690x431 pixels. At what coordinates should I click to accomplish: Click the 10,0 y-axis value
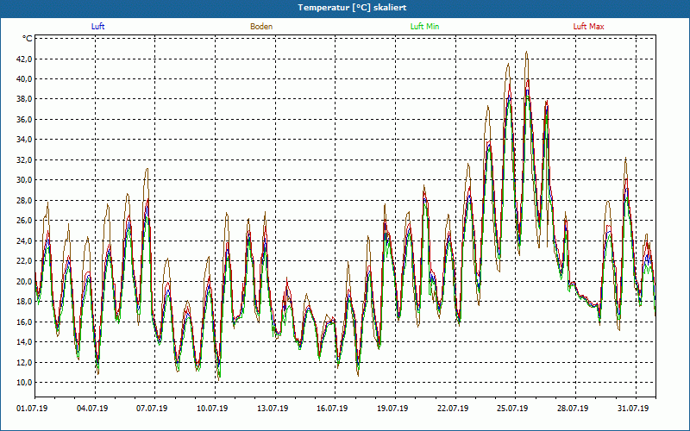click(24, 383)
